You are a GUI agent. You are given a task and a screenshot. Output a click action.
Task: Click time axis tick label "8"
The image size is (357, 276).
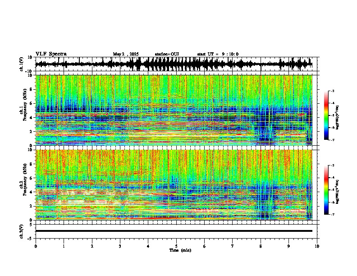tap(261, 246)
